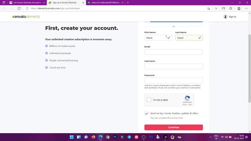251x141 pixels.
Task: Show hidden system tray icons
Action: [x=211, y=137]
